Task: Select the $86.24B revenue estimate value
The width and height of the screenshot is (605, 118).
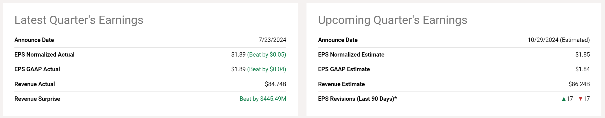Action: (x=579, y=84)
